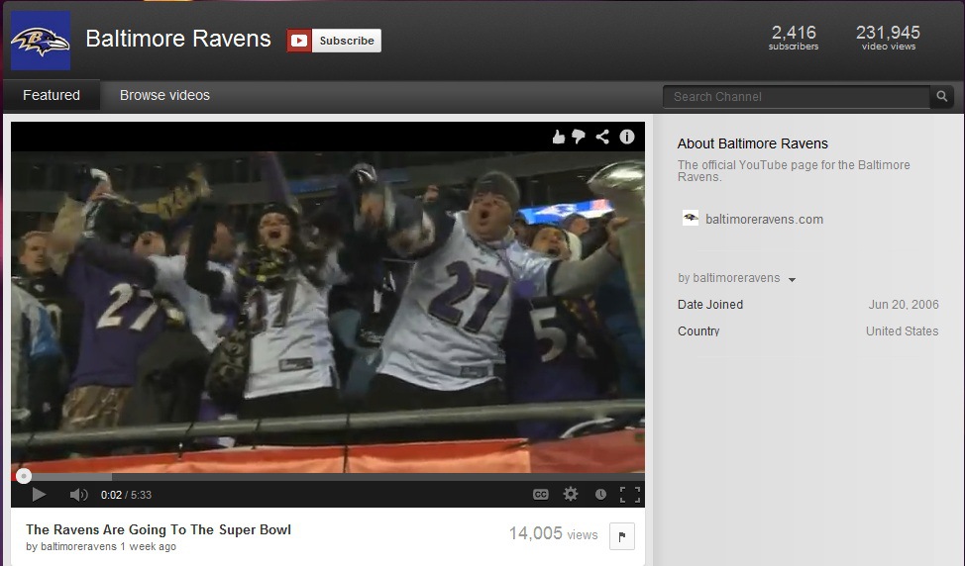
Task: Click the 14,005 views counter
Action: 553,533
